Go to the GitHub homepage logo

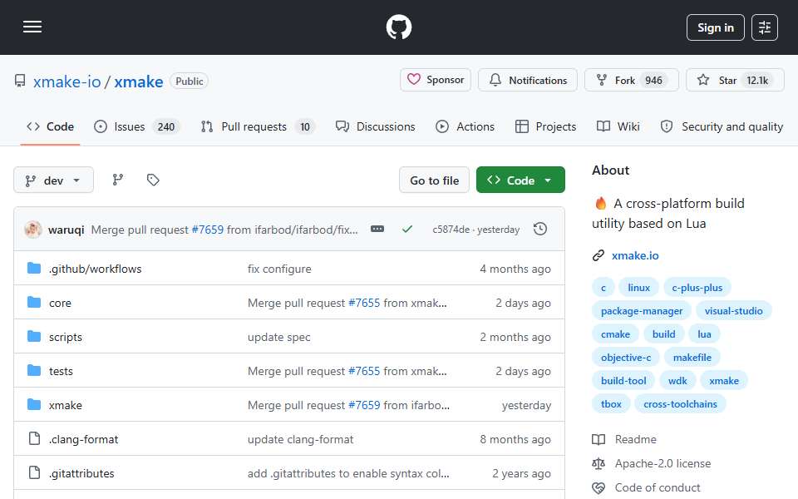[398, 27]
